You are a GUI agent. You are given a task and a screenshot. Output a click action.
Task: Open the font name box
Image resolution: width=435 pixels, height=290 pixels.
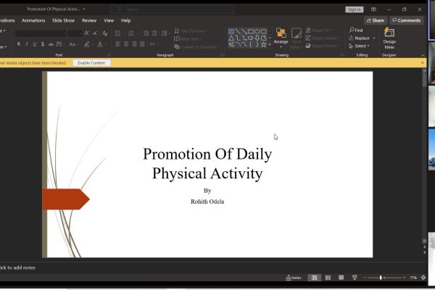pos(41,33)
